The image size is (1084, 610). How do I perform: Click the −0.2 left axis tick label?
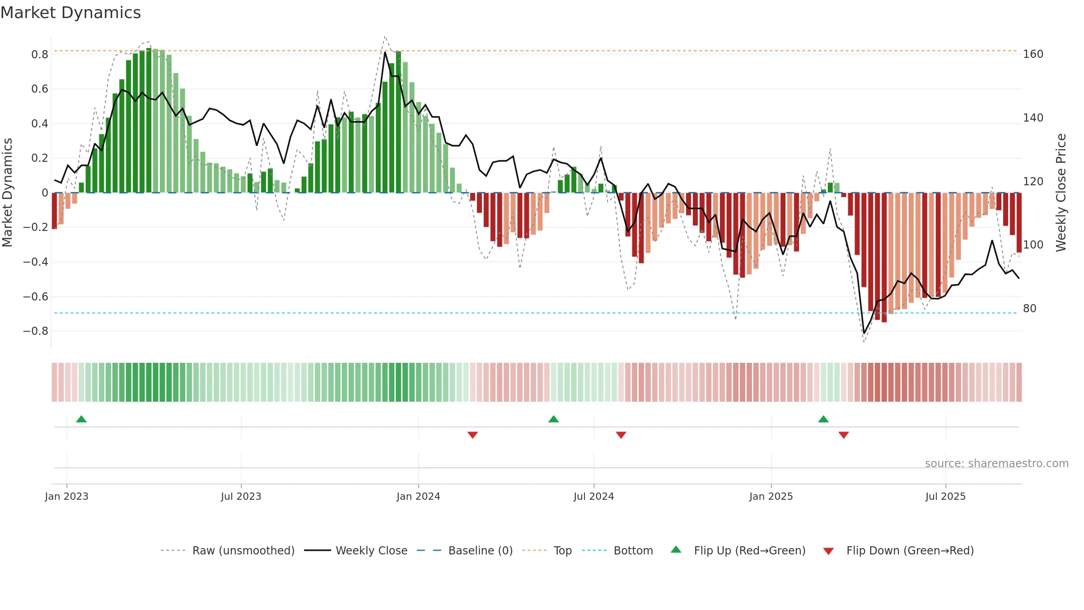[x=36, y=227]
